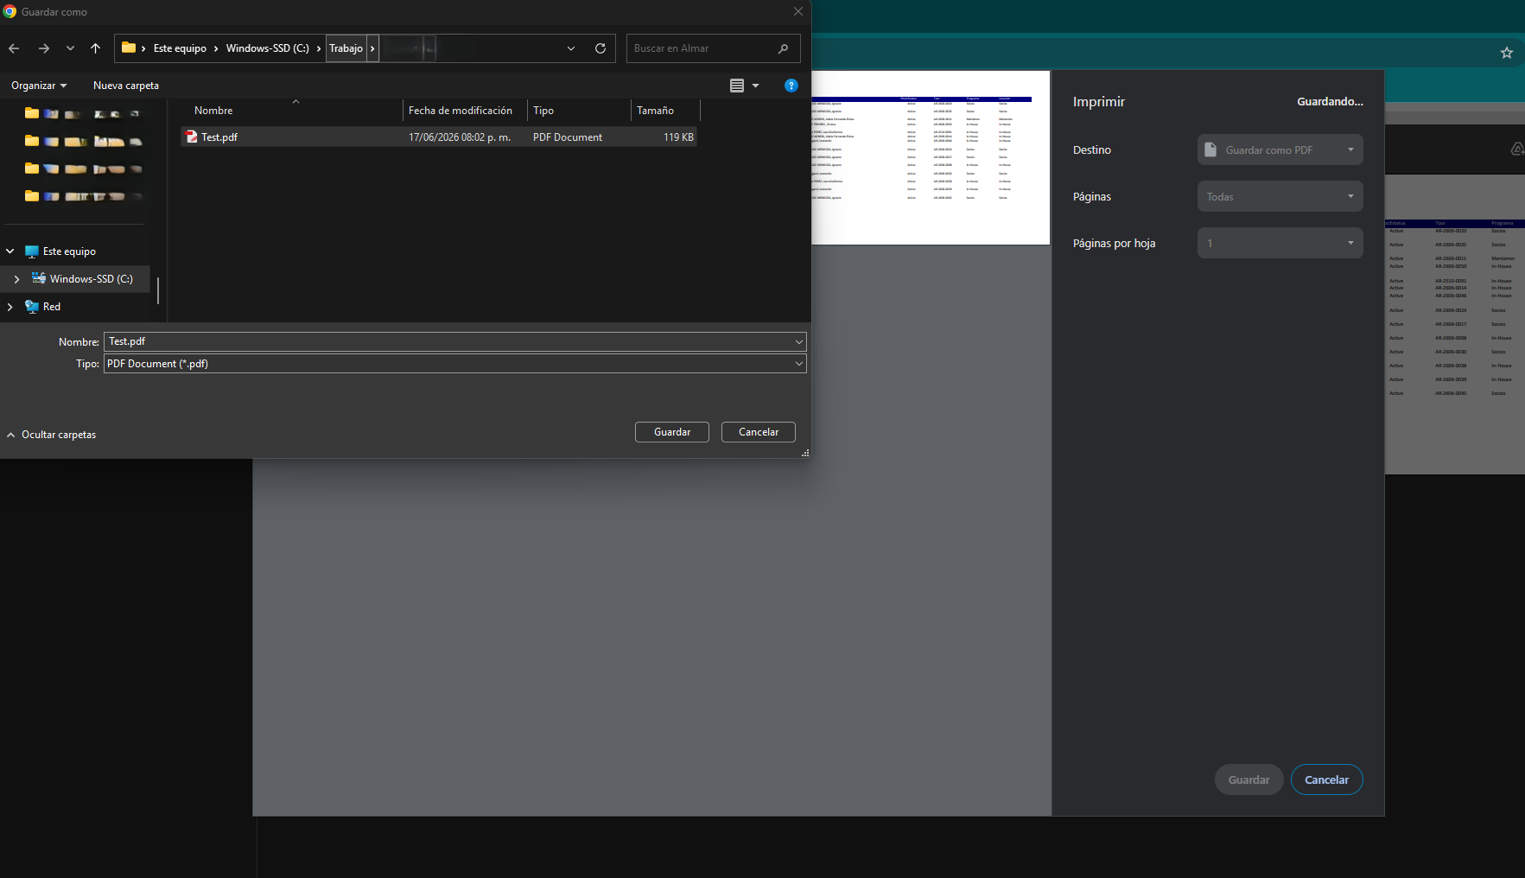
Task: Go up one folder level
Action: point(95,48)
